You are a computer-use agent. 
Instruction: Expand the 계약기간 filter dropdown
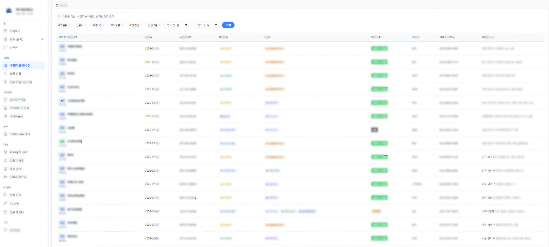tap(98, 25)
